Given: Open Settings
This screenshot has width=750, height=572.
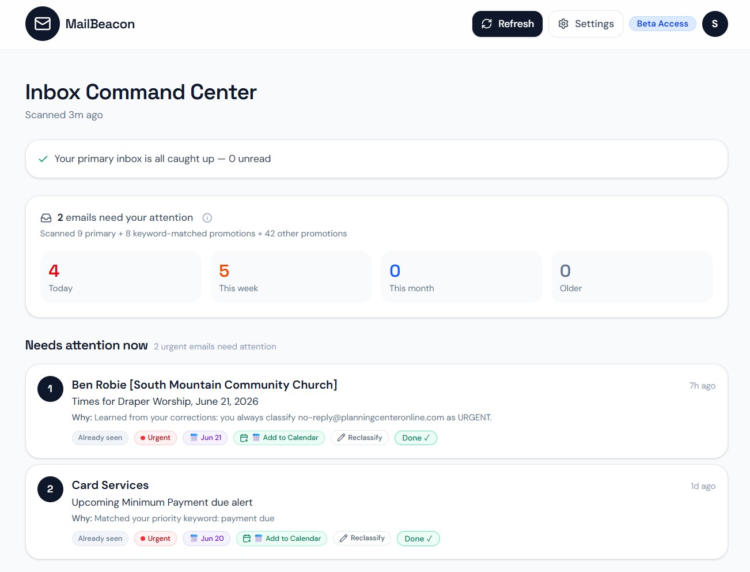Looking at the screenshot, I should coord(586,24).
